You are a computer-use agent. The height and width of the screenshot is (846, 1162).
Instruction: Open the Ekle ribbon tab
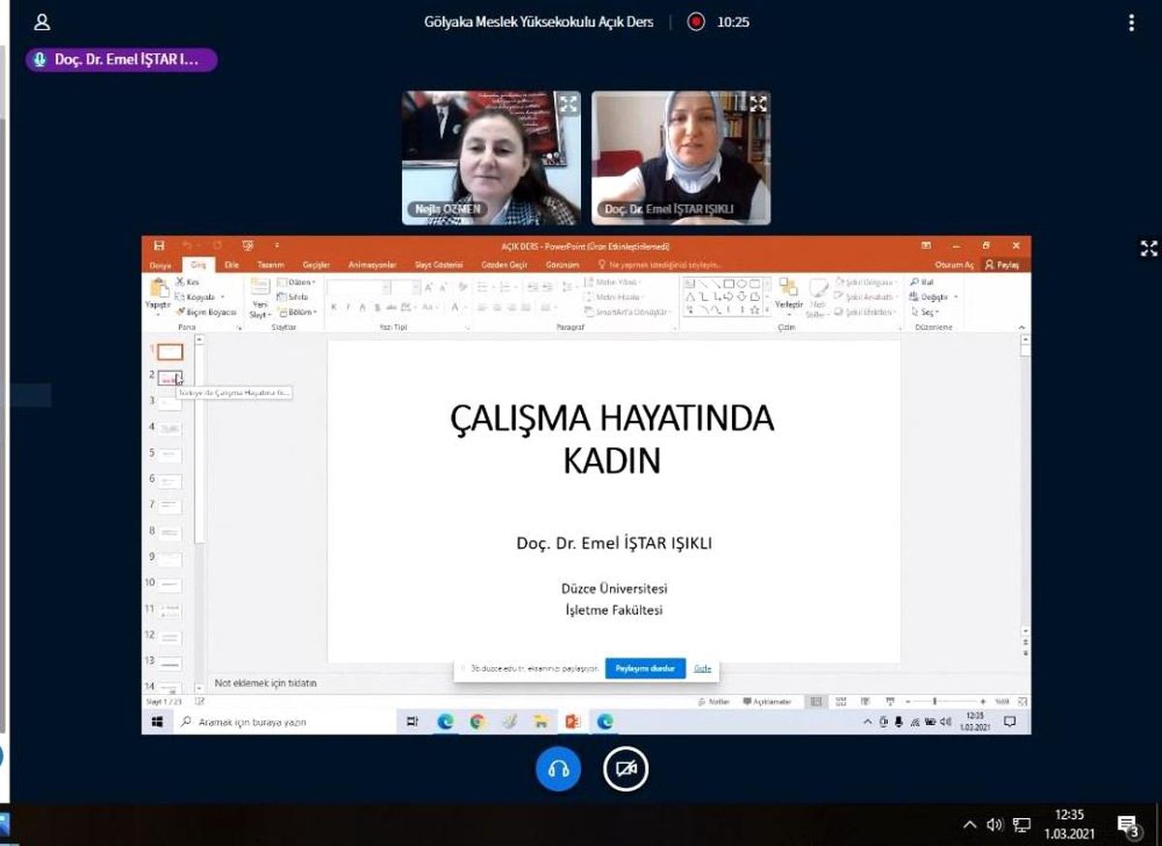point(231,264)
